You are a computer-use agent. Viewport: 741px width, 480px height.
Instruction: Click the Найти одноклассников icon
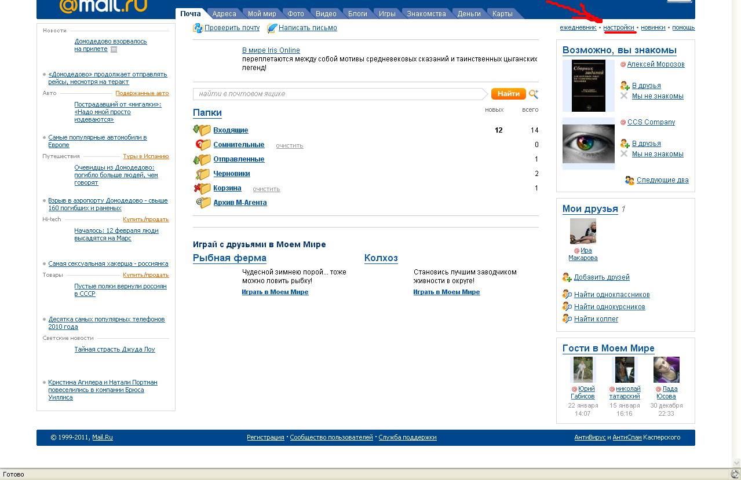(567, 295)
